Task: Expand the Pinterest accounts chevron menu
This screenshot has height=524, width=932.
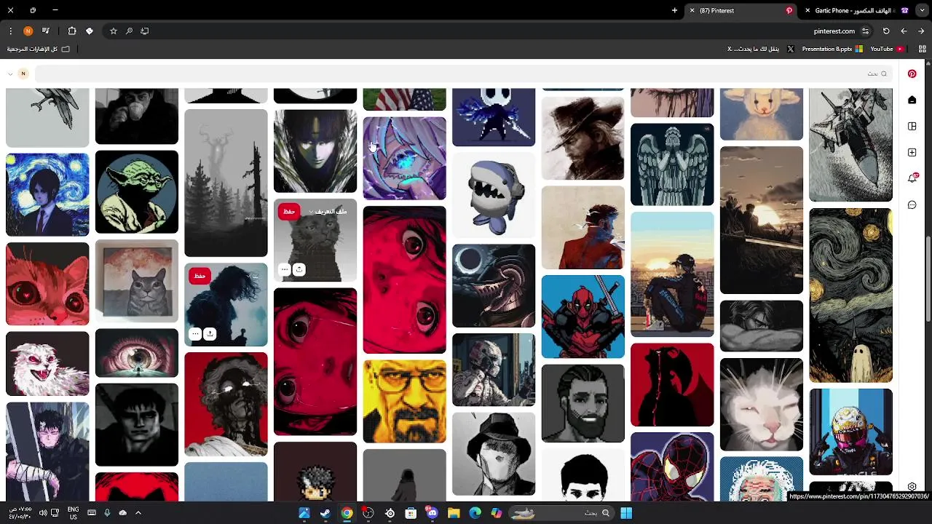Action: click(10, 74)
